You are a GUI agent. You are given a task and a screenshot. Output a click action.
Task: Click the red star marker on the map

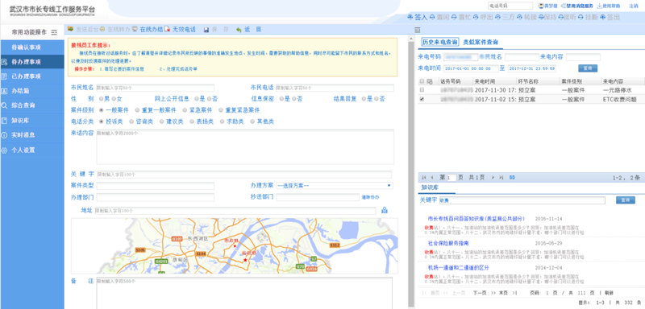(246, 260)
